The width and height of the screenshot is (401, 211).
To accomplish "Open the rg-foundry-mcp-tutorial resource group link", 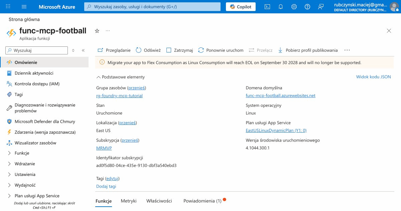I will coord(119,95).
